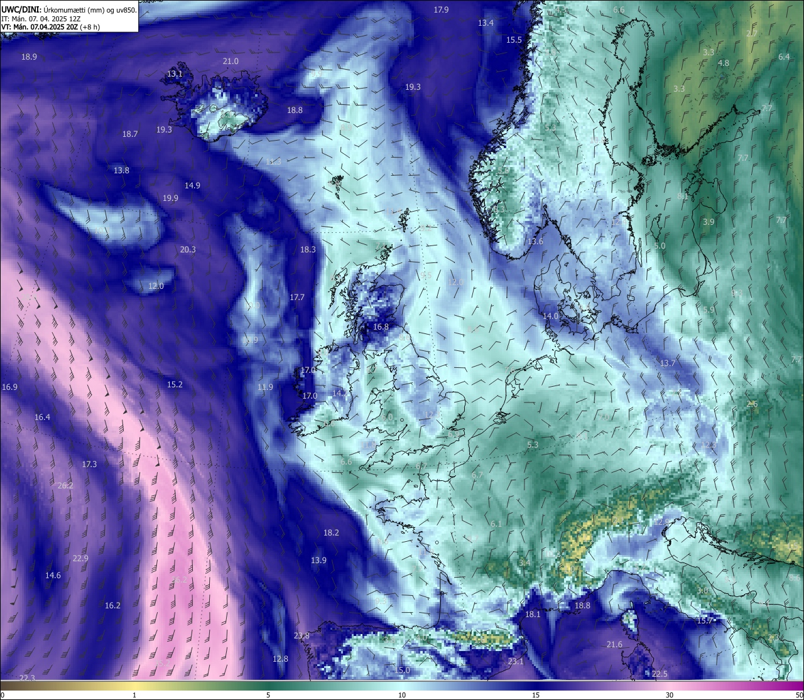
Task: Click the 18.7 value west of Iceland
Action: 130,134
